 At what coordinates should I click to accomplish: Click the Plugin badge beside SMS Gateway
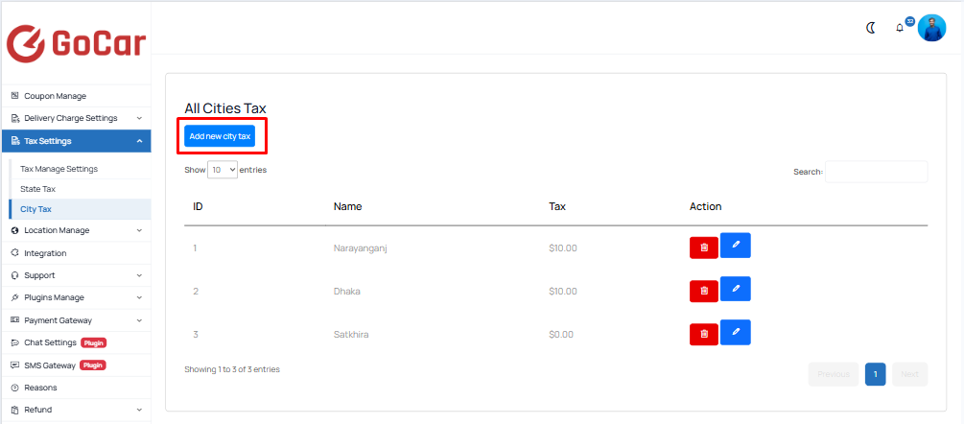pos(93,365)
